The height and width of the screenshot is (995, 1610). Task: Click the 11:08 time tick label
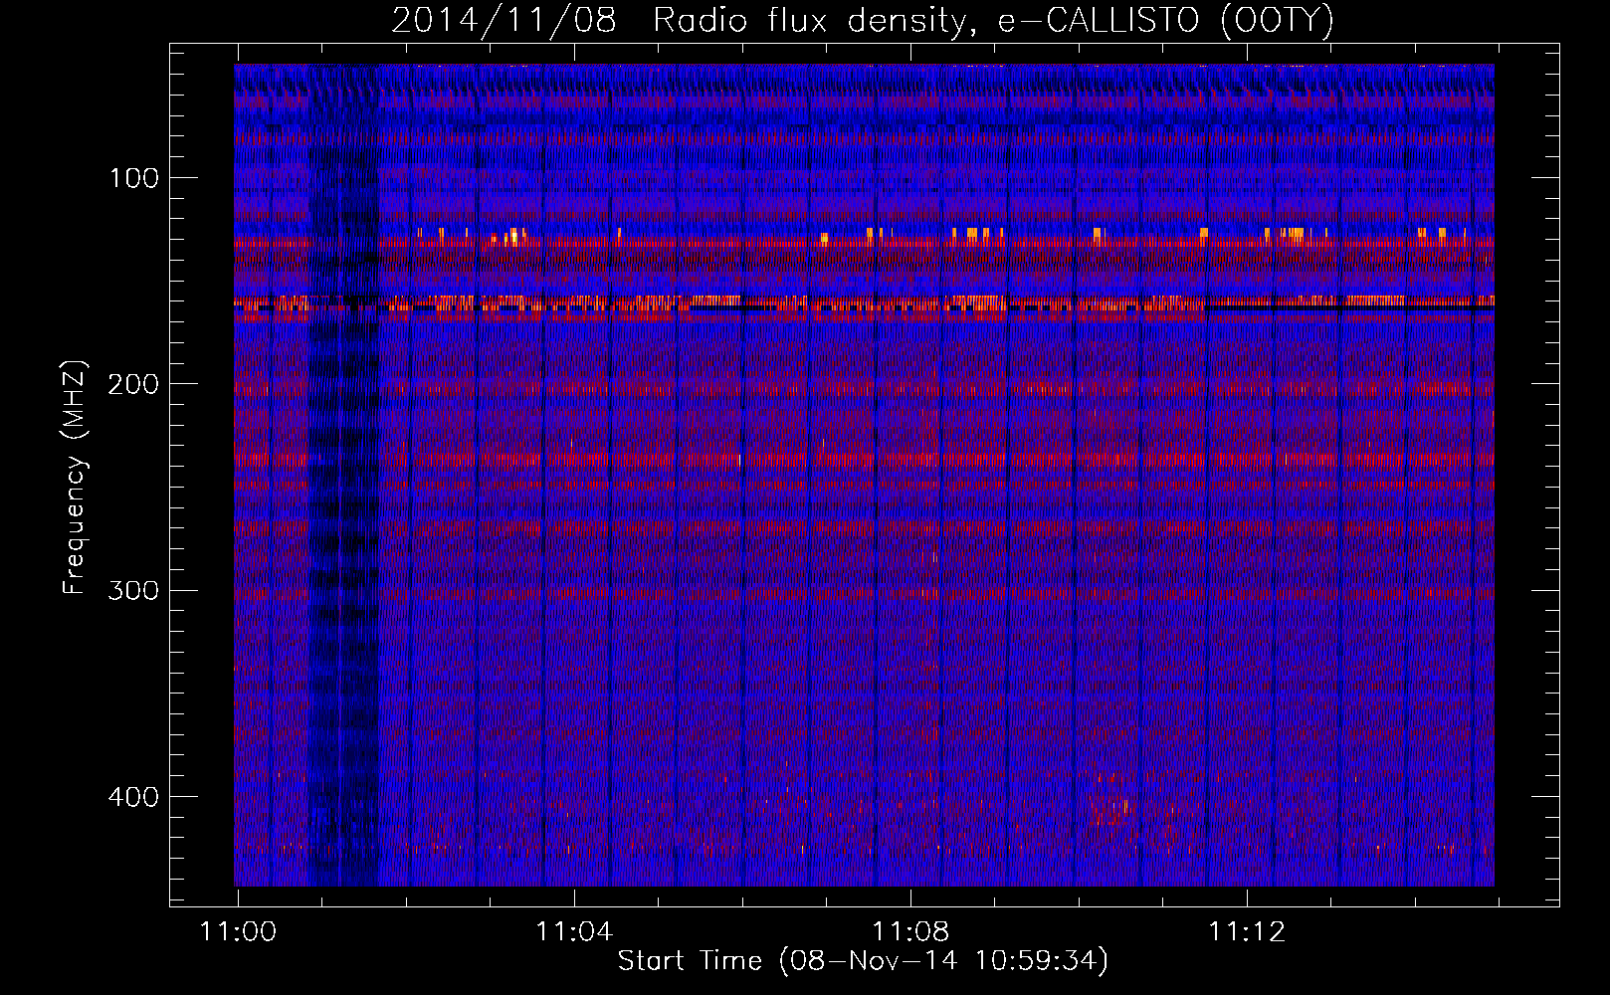point(910,932)
